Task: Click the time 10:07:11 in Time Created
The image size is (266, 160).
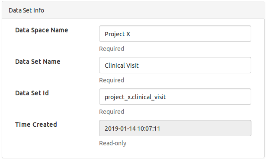Action: [x=149, y=129]
